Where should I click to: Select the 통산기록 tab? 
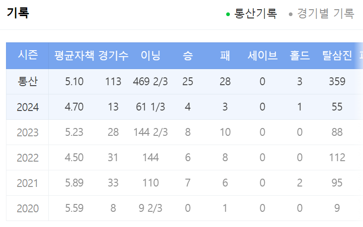[255, 13]
